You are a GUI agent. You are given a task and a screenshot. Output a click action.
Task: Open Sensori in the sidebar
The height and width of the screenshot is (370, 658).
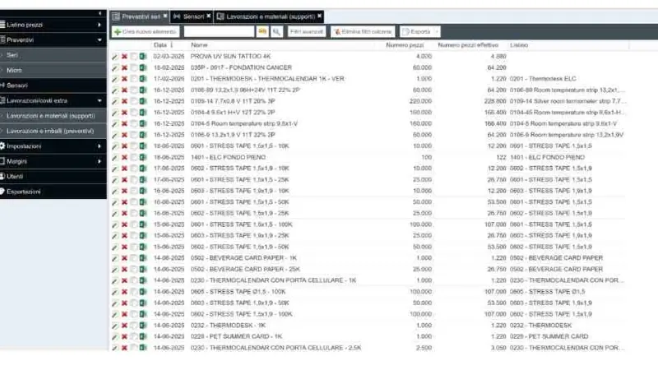[53, 86]
